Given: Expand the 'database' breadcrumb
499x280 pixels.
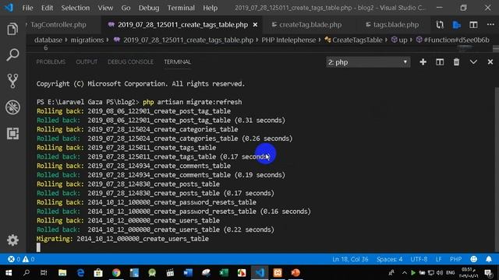Looking at the screenshot, I should tap(48, 40).
